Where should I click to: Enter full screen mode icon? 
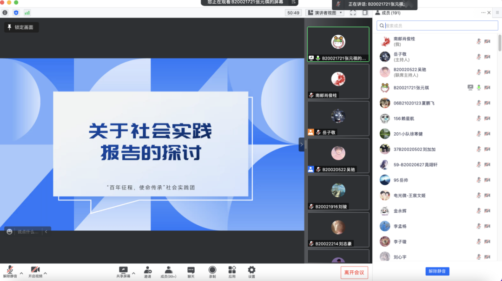(x=353, y=13)
